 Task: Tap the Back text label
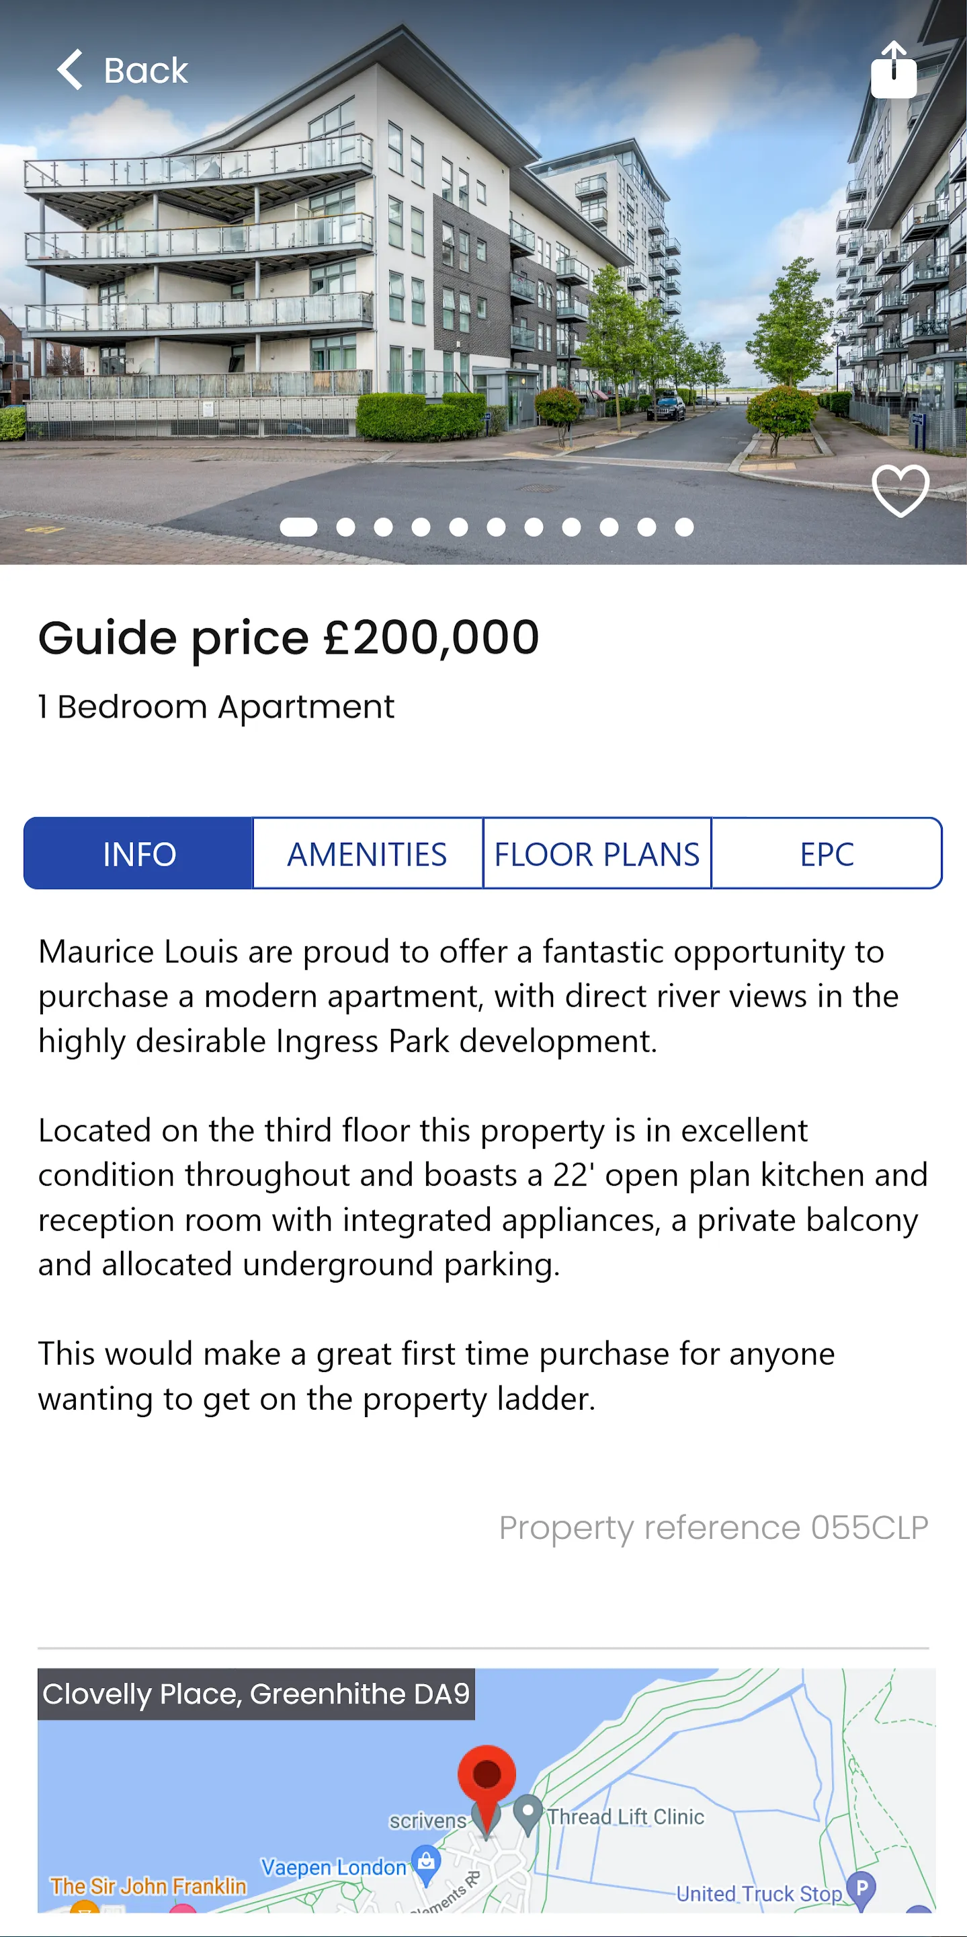point(146,71)
